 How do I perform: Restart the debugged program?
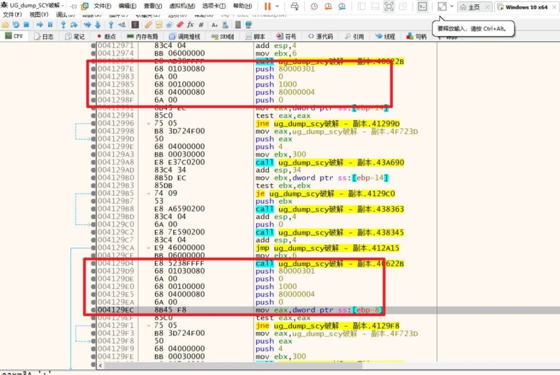(x=15, y=25)
